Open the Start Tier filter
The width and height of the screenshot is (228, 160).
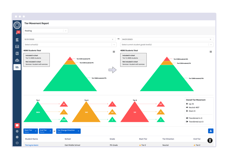click(30, 131)
